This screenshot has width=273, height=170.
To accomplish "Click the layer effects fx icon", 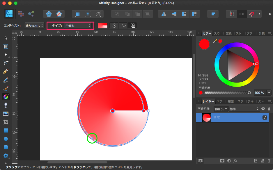I will pos(235,160).
